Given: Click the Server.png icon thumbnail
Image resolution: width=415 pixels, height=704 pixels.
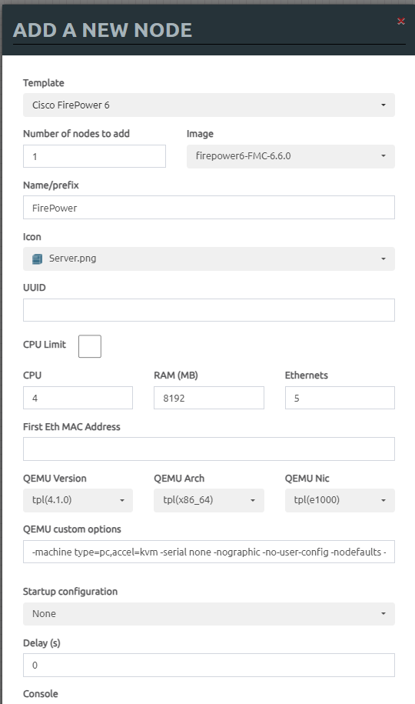Looking at the screenshot, I should click(37, 259).
